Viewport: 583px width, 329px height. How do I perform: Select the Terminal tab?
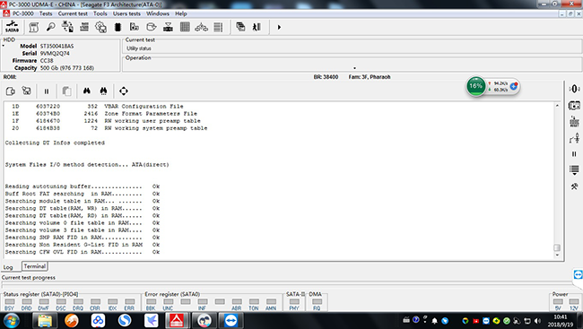point(35,266)
